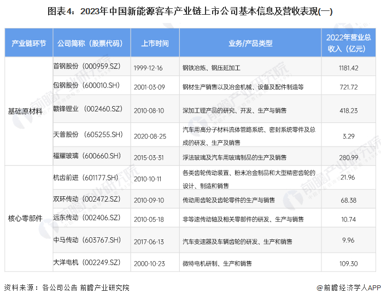This screenshot has width=381, height=299.
Task: Select the 产业链环节 column header
Action: click(29, 43)
